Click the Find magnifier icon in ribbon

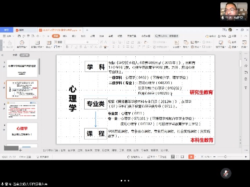(229, 42)
